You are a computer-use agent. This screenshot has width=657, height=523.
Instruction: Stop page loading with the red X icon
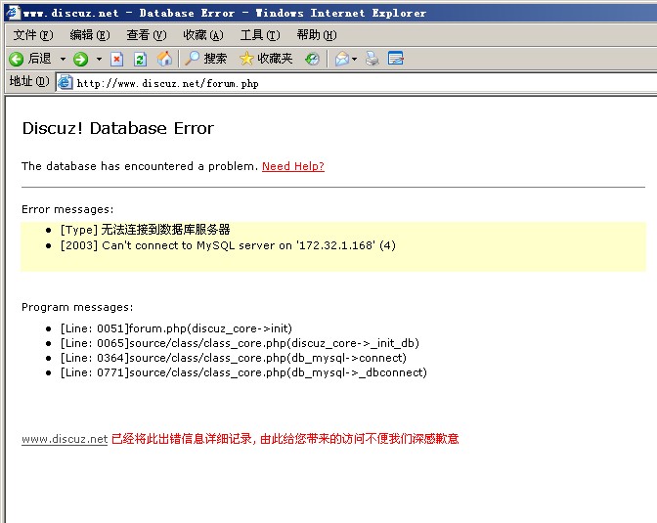point(117,59)
